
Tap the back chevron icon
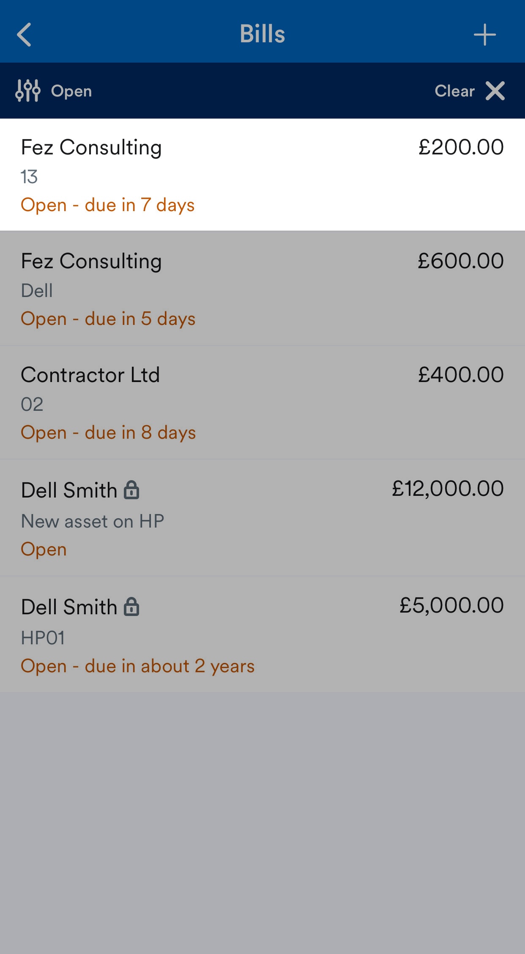tap(24, 34)
